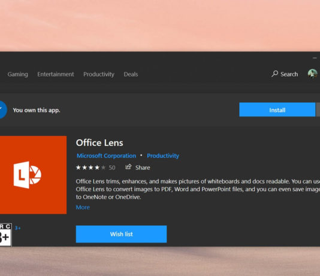
Task: Click the IARC 3+ rating badge
Action: [x=6, y=235]
